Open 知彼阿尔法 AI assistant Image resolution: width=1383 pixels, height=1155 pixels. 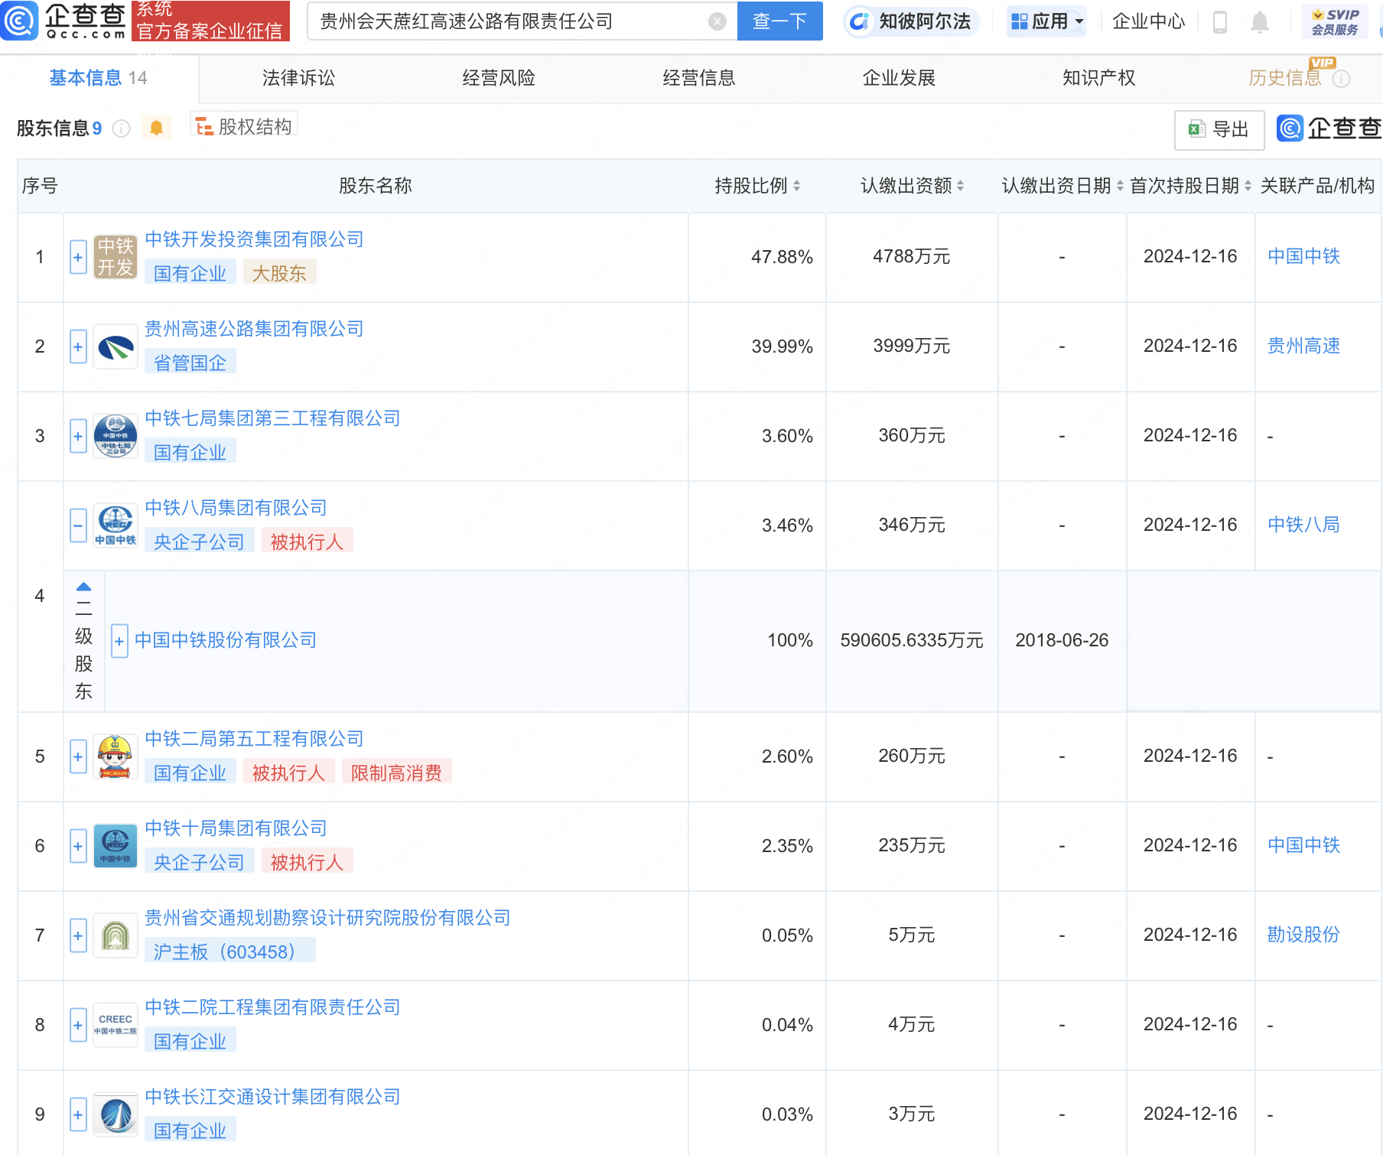point(911,21)
